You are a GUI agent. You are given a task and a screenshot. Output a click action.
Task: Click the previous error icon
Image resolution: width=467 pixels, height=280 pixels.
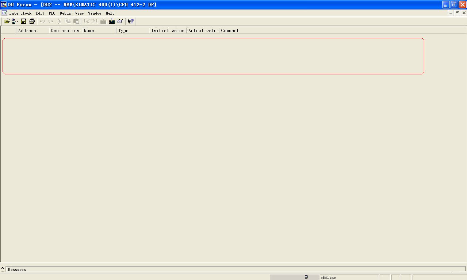pos(87,22)
